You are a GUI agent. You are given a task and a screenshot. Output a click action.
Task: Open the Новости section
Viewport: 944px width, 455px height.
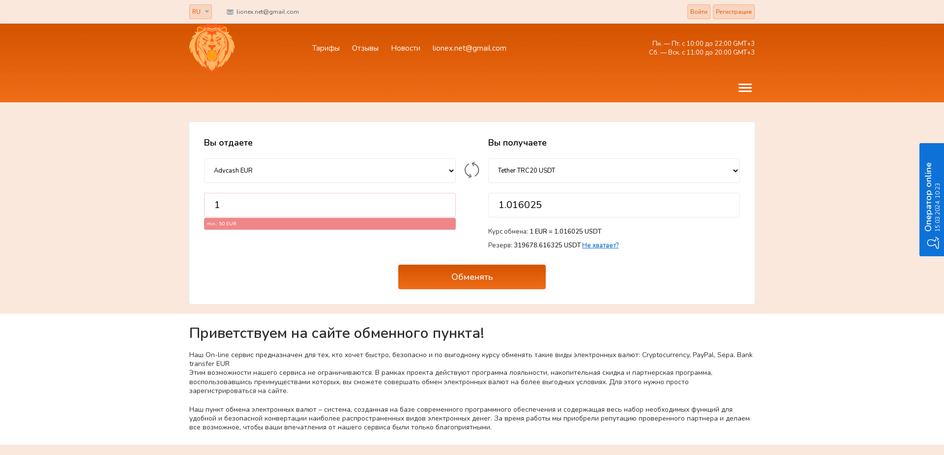tap(405, 48)
